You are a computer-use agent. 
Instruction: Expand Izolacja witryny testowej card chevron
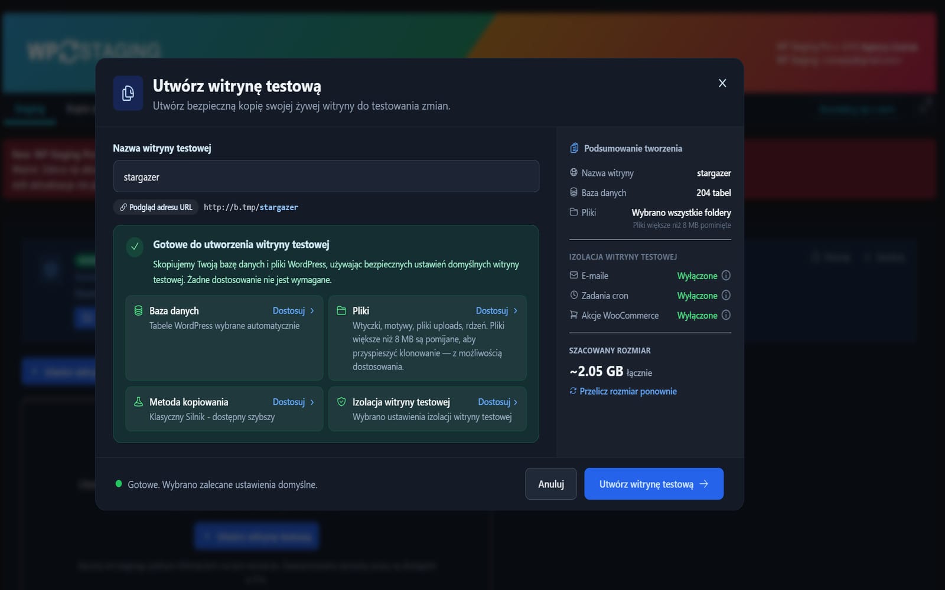click(516, 402)
